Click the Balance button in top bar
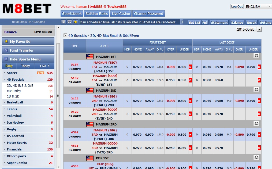This screenshot has width=272, height=169. pyautogui.click(x=237, y=22)
